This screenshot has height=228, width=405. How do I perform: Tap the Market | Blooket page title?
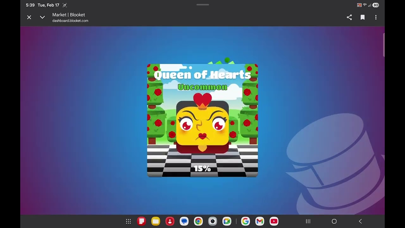click(x=69, y=15)
